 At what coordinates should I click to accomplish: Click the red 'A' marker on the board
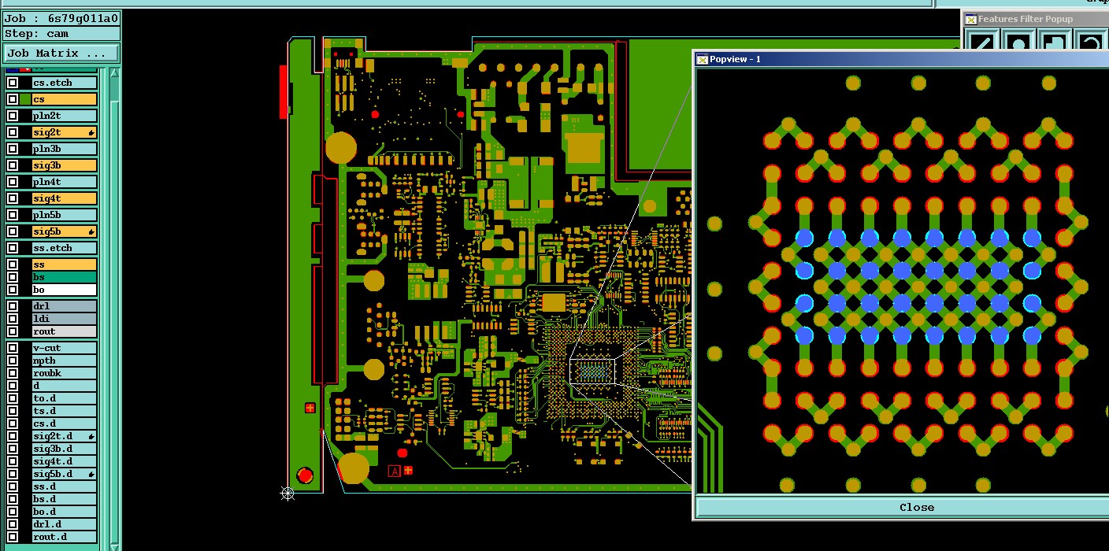[x=395, y=471]
